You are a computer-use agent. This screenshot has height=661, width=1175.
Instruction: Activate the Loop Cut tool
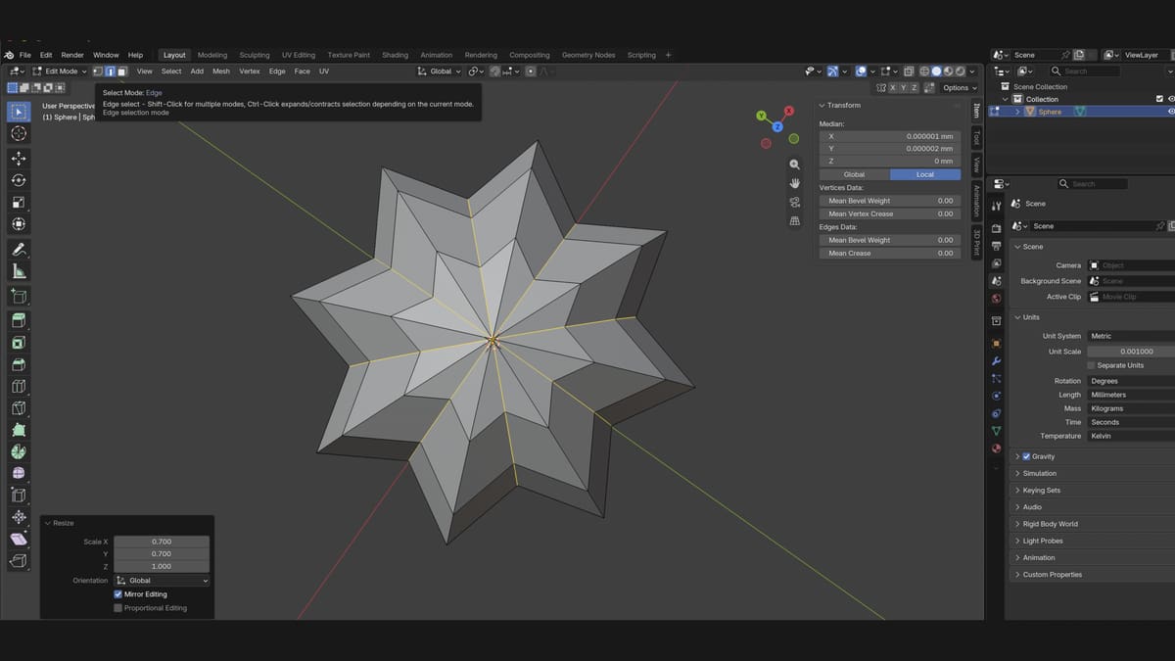[x=19, y=386]
